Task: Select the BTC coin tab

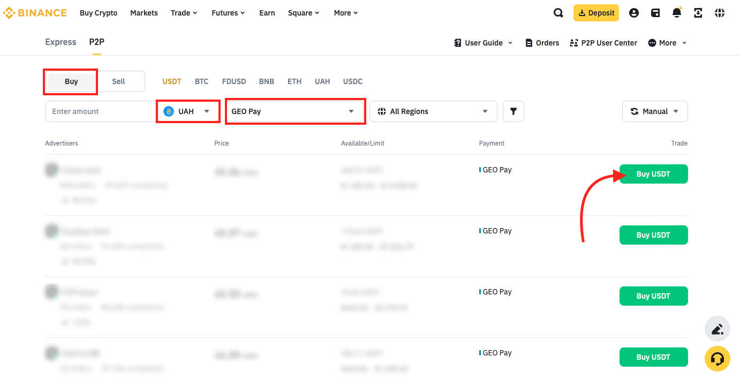Action: (202, 81)
